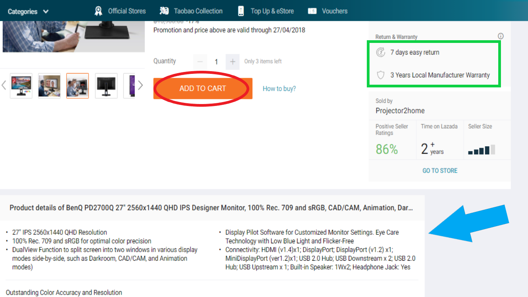Image resolution: width=528 pixels, height=297 pixels.
Task: Click '3 Years Local Manufacturer Warranty' text
Action: pyautogui.click(x=440, y=75)
